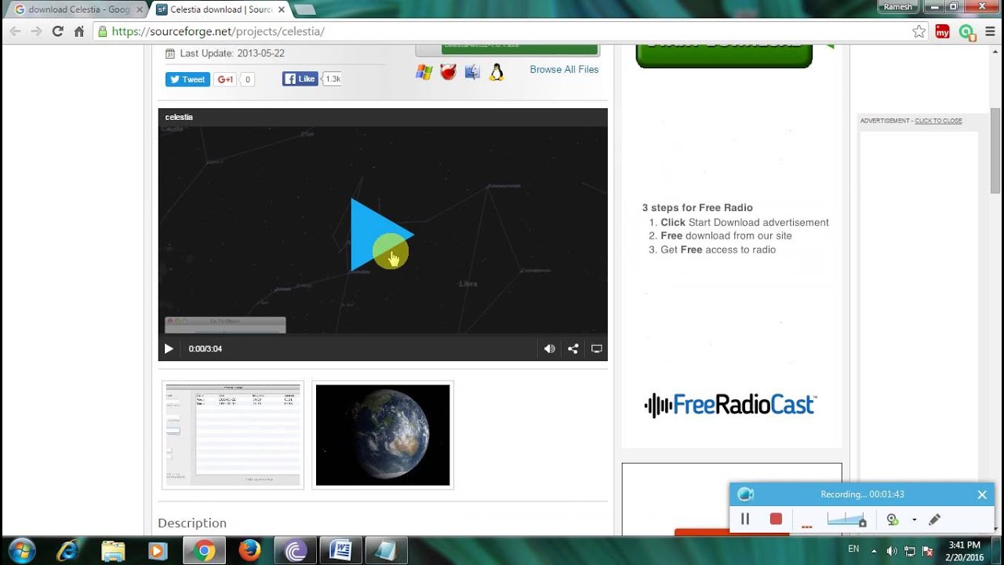Toggle fullscreen for the celestia video
The height and width of the screenshot is (565, 1004).
click(597, 348)
